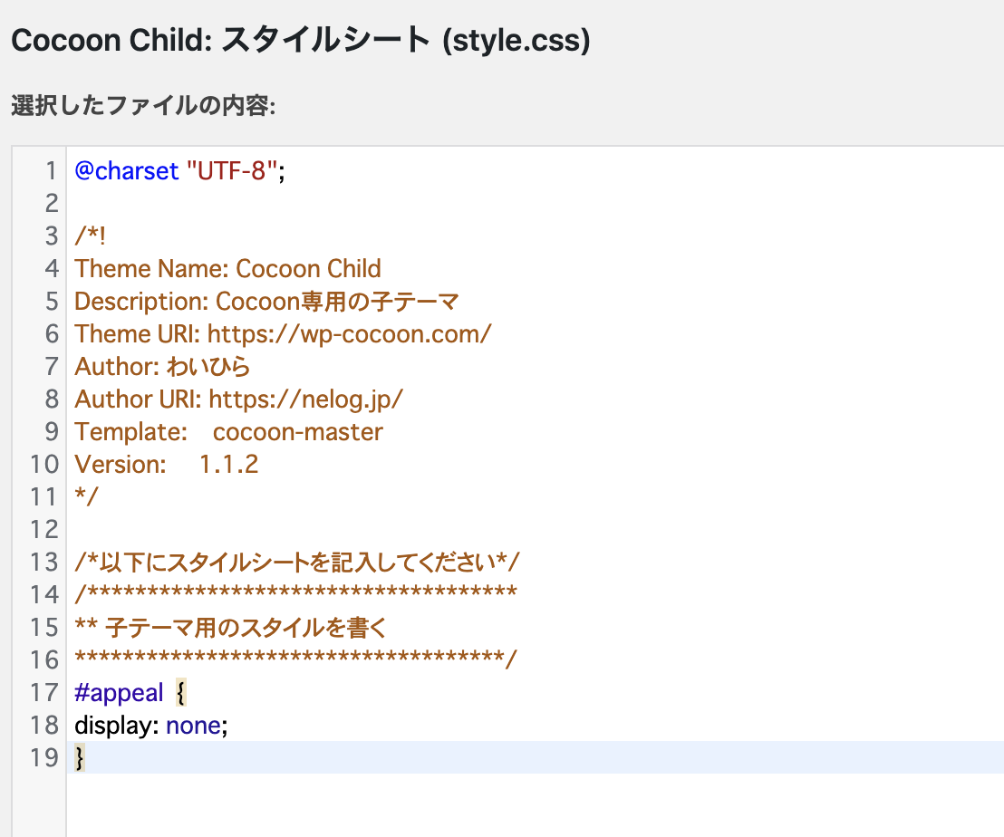Click the "Author: わいひら" line
Image resolution: width=1004 pixels, height=837 pixels.
click(x=162, y=367)
